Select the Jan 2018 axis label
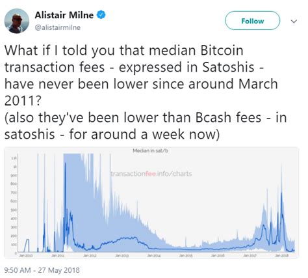The width and height of the screenshot is (308, 278). pos(281,256)
